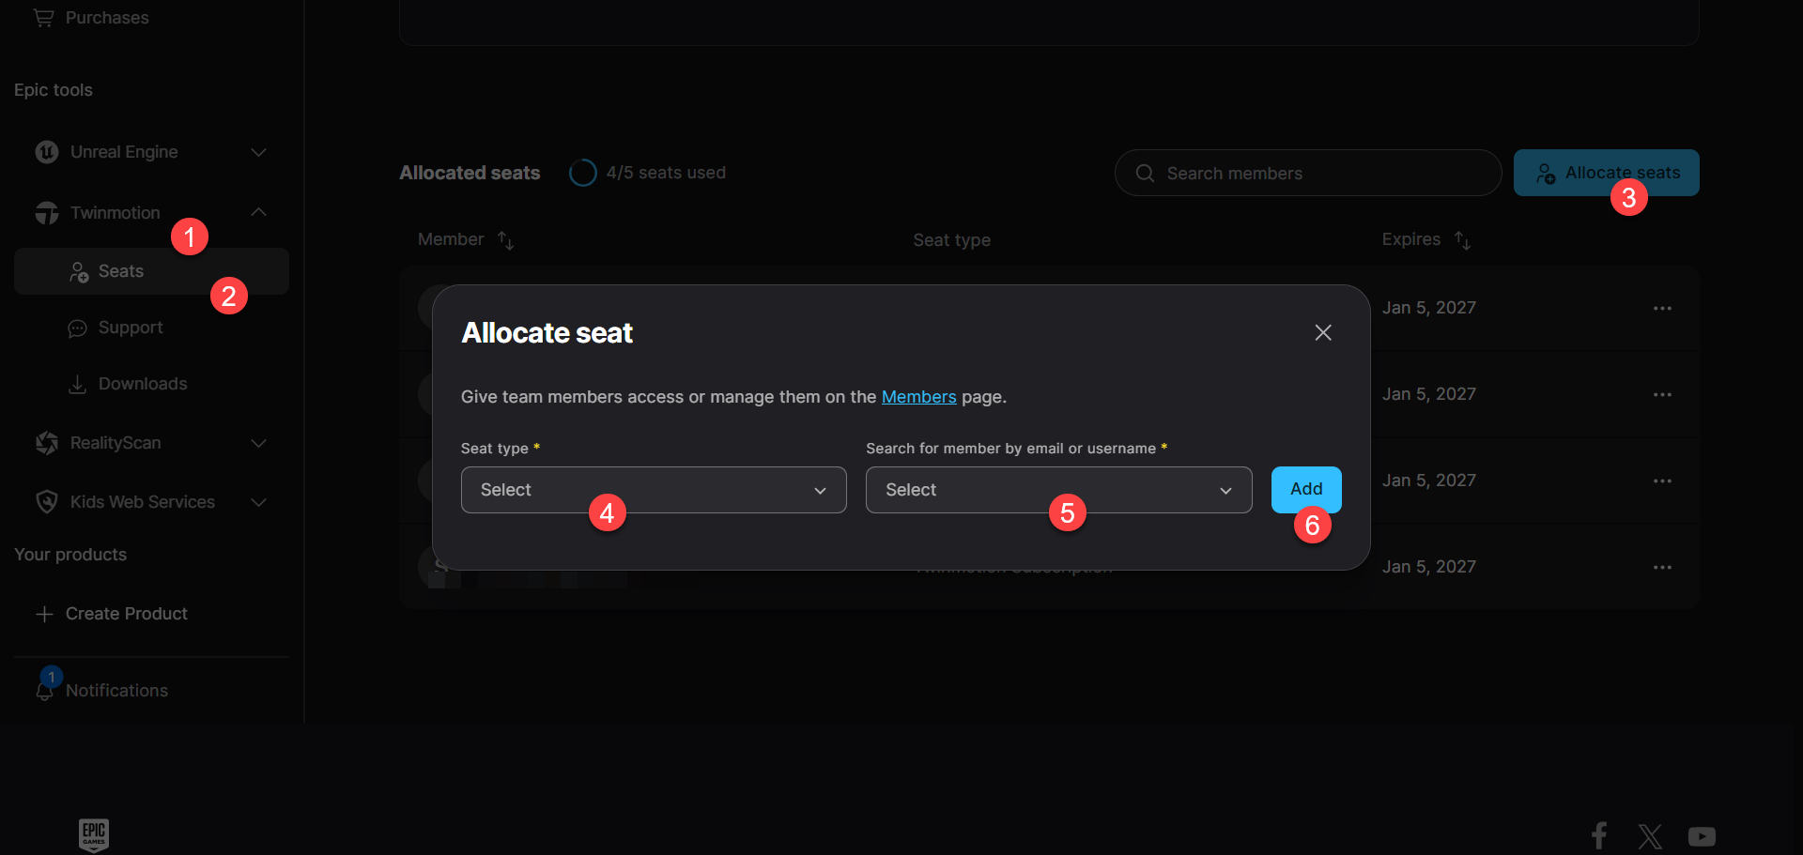
Task: Open Downloads under Twinmotion
Action: click(142, 384)
